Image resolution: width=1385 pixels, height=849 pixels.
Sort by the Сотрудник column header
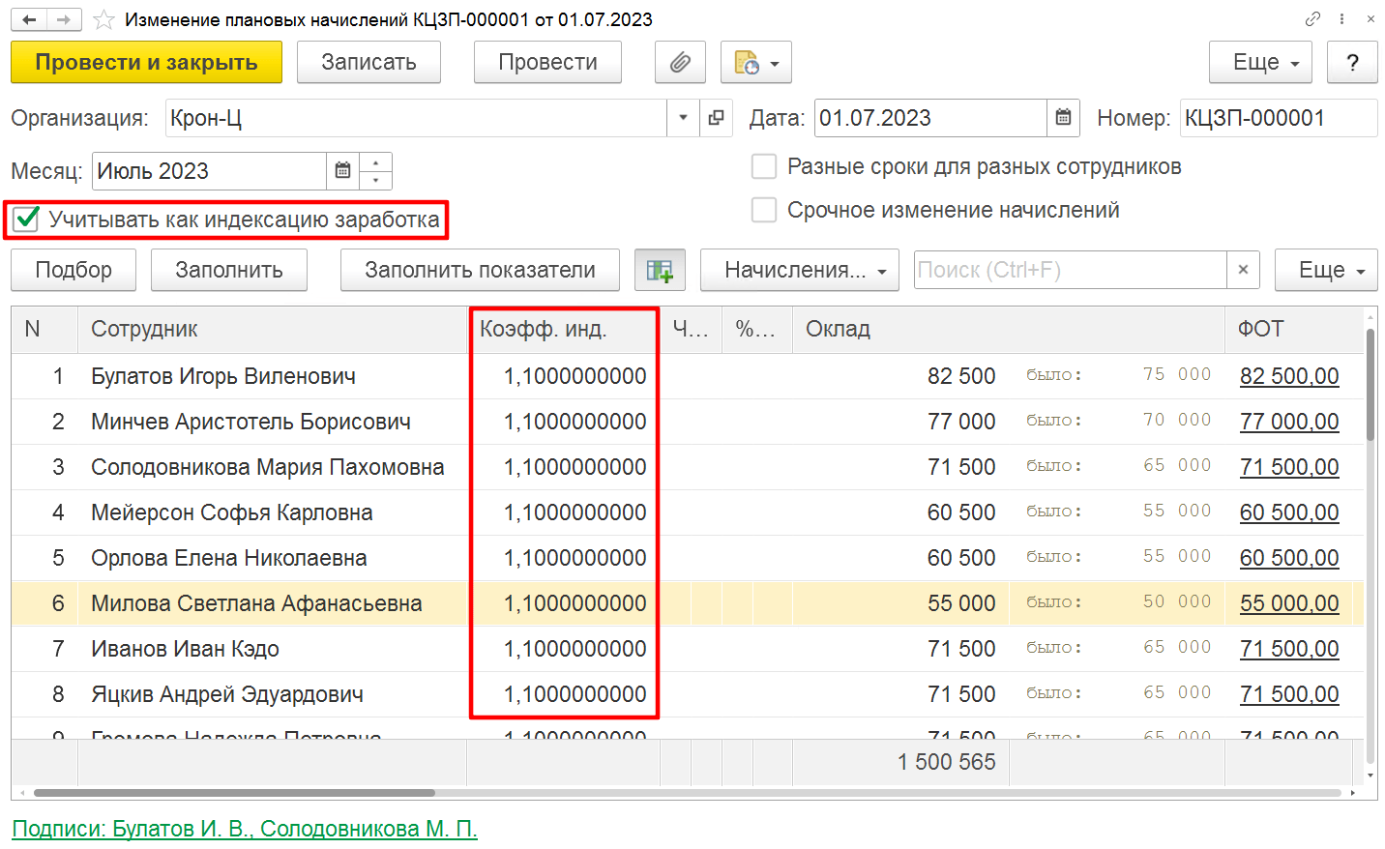click(272, 329)
